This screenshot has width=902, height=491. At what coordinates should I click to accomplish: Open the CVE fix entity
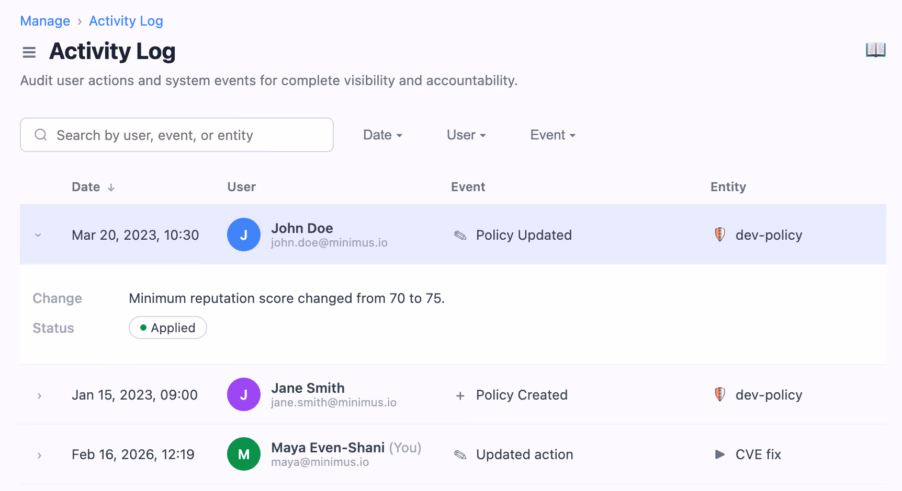tap(758, 454)
